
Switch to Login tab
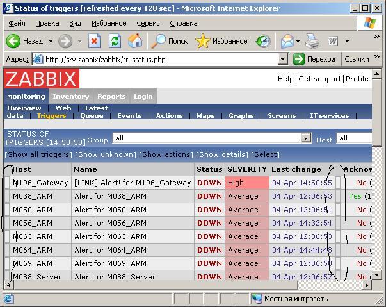[x=143, y=96]
